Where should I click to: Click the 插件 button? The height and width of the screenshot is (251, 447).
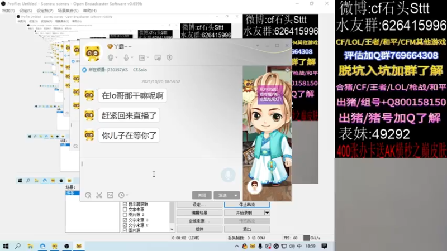pyautogui.click(x=199, y=229)
